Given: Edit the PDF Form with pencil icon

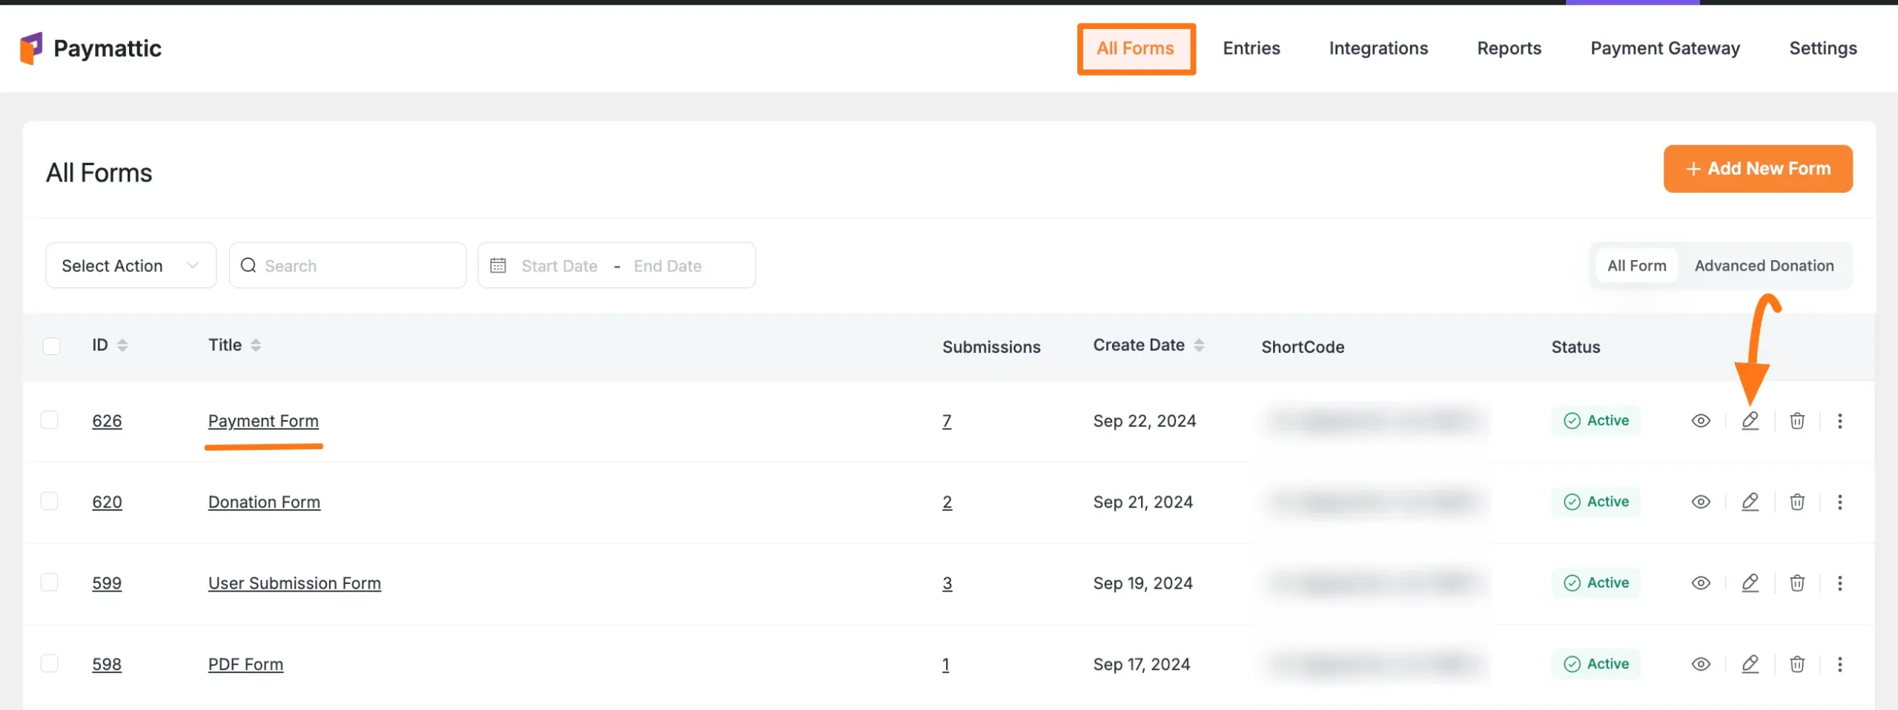Looking at the screenshot, I should [x=1750, y=665].
